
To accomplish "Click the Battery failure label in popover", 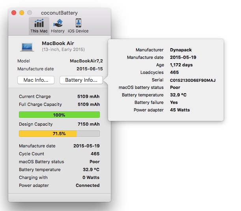I will click(149, 102).
